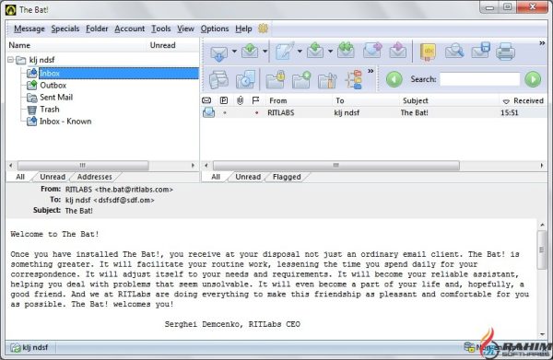Click the message body scroll-down arrow
This screenshot has height=360, width=553.
coord(542,333)
